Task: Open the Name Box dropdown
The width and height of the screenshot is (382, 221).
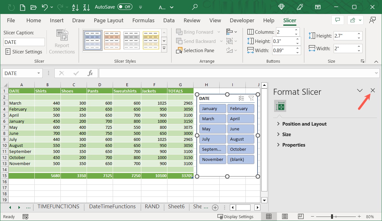Action: (x=39, y=73)
